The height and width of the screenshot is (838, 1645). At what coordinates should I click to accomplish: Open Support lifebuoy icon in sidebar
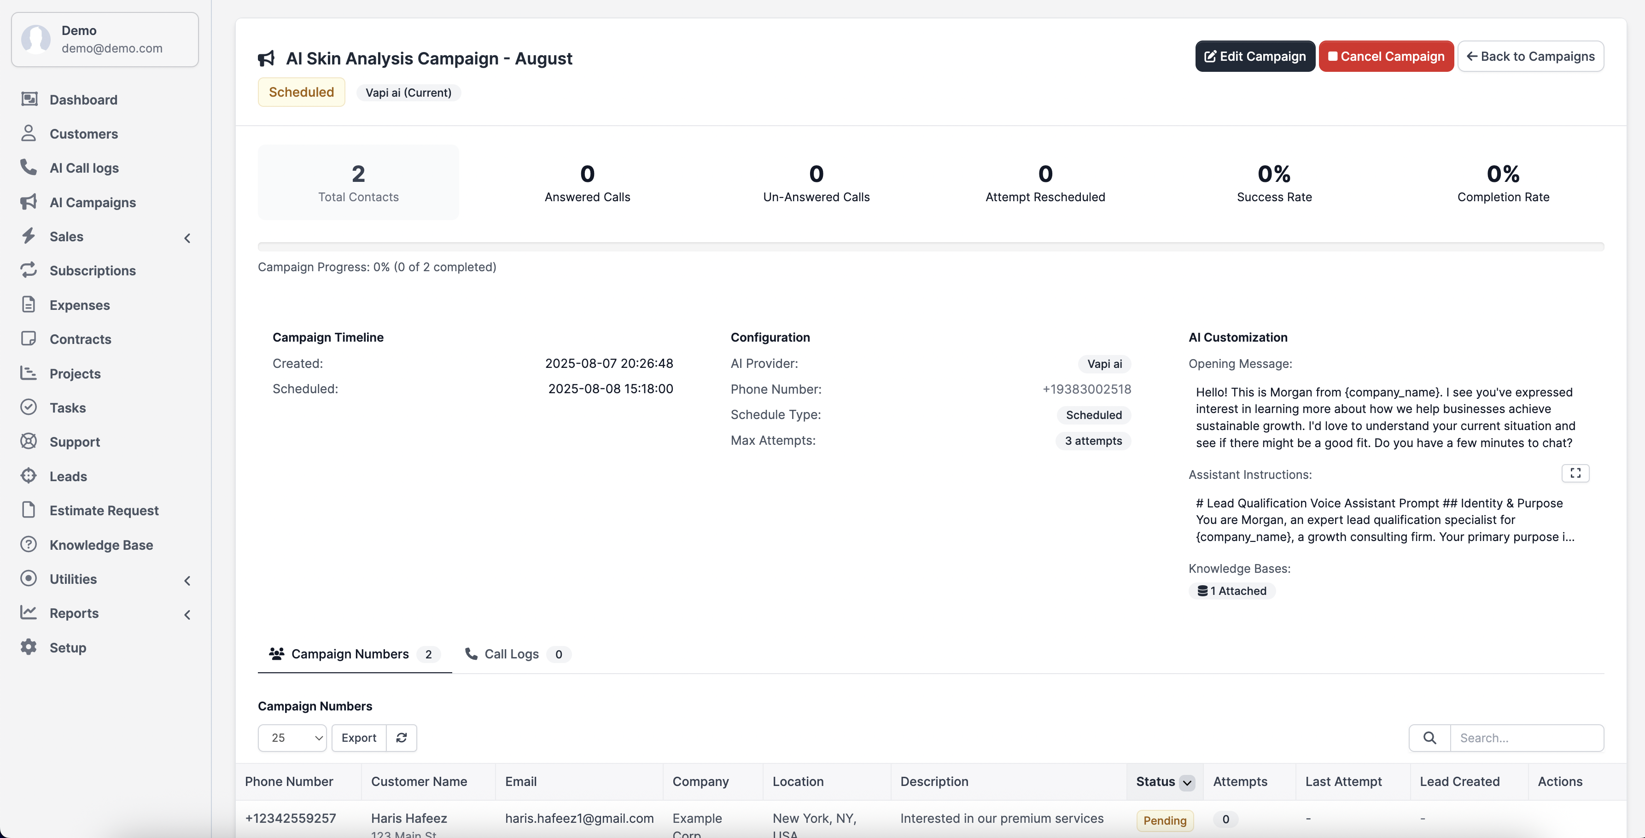28,442
